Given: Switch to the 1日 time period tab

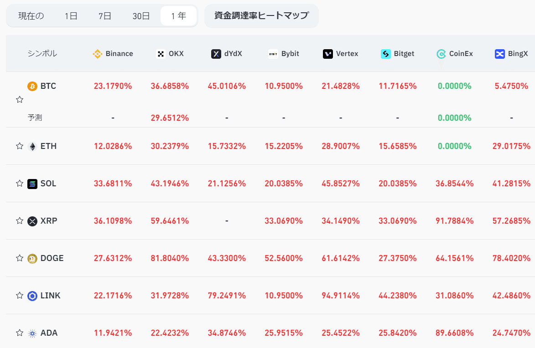Looking at the screenshot, I should point(71,15).
